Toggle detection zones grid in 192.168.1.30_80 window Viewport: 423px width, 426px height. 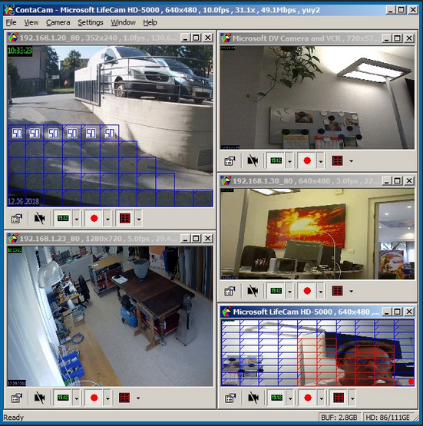tap(338, 291)
